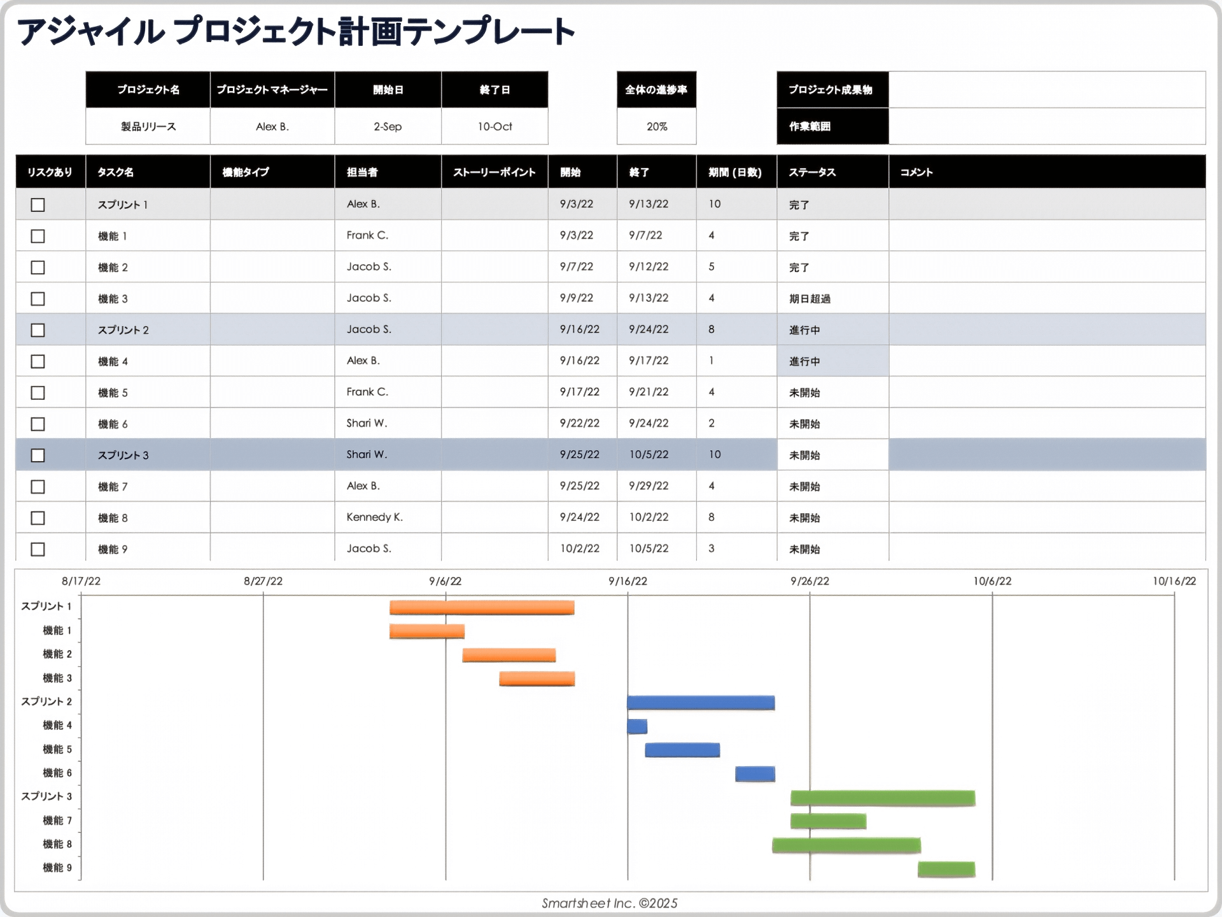Check the risk box for 機能 5
The image size is (1222, 917).
click(x=38, y=392)
